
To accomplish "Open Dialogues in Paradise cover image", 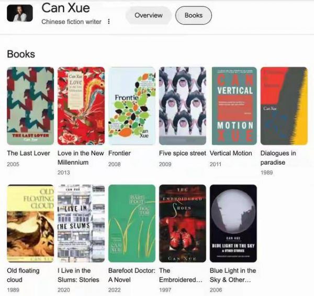I will [284, 106].
